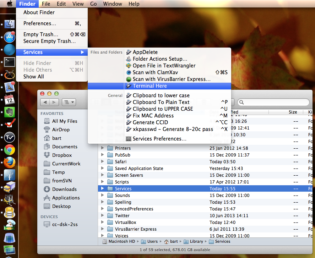The height and width of the screenshot is (258, 315).
Task: Open the X11 dock icon
Action: click(x=9, y=75)
